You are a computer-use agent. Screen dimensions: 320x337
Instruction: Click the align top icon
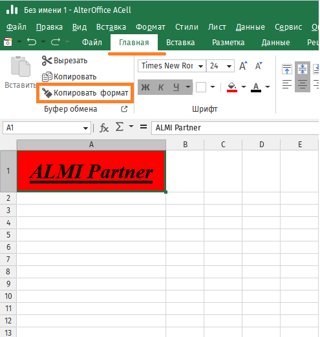(287, 69)
